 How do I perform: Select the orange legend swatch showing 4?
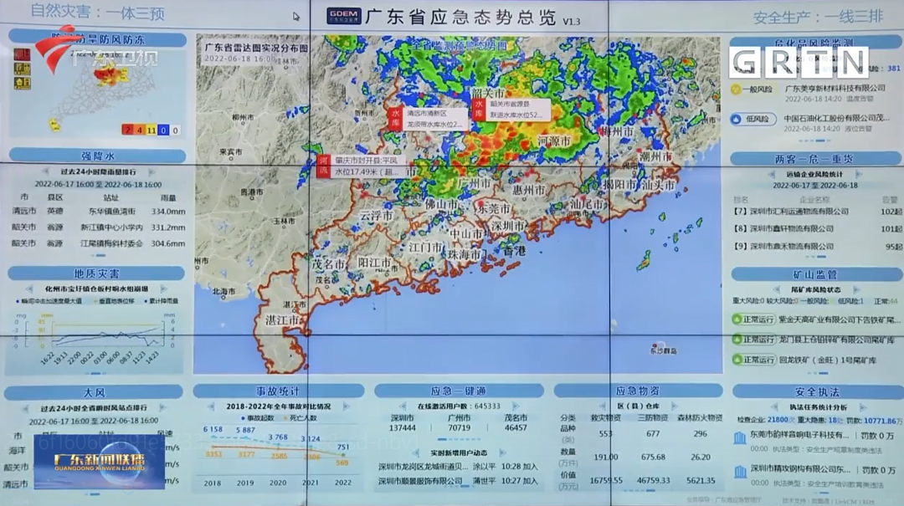[x=139, y=130]
